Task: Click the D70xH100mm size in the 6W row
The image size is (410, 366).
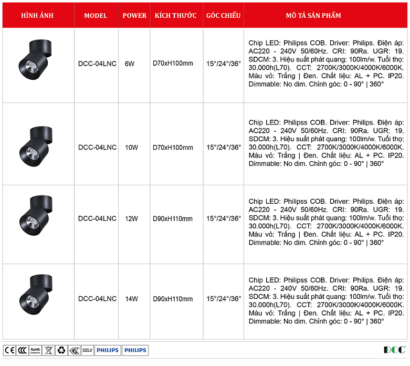Action: click(x=173, y=64)
